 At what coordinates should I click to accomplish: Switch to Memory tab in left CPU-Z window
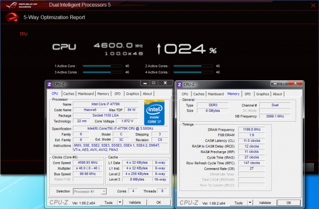103,94
